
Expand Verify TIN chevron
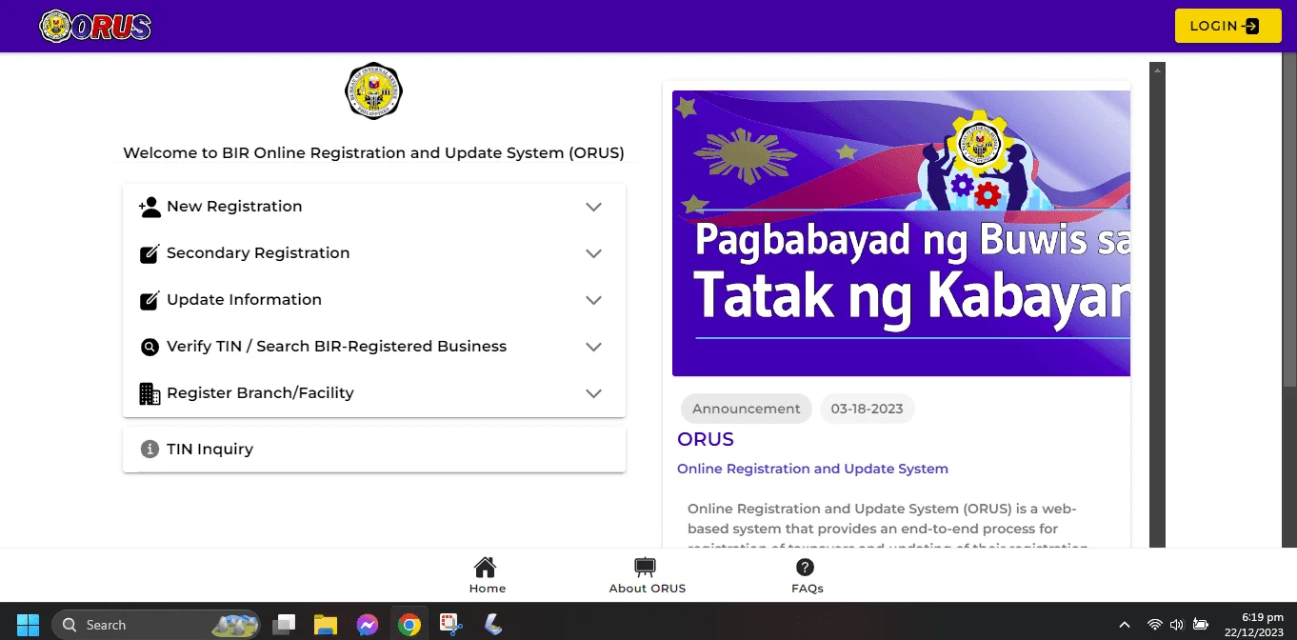pyautogui.click(x=593, y=347)
